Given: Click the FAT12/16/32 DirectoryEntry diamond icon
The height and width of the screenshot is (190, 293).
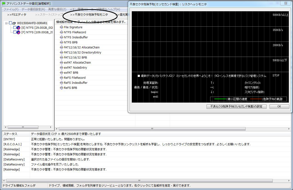Looking at the screenshot, I should [x=62, y=53].
